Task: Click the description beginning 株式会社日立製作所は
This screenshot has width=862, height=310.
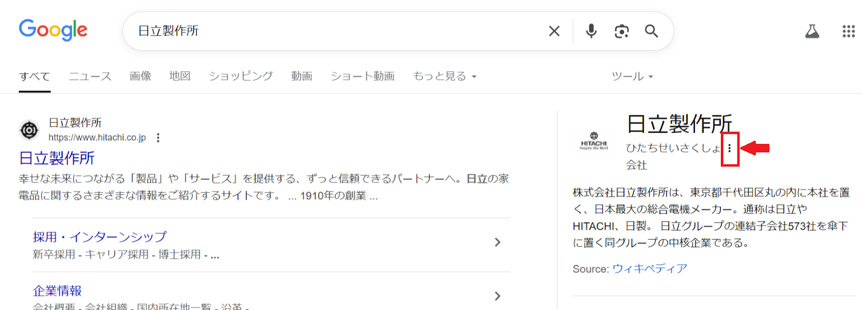Action: [x=711, y=217]
